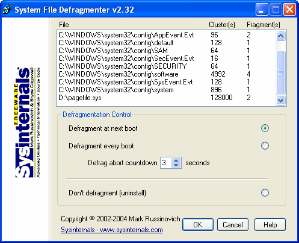Click the Cluster(s) column header label
This screenshot has width=299, height=243.
point(222,25)
